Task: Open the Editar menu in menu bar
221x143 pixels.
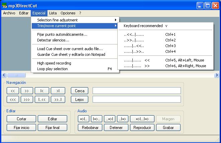Action: pyautogui.click(x=24, y=13)
